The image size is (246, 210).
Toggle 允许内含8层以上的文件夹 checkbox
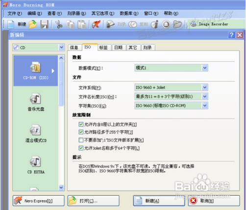[81, 124]
